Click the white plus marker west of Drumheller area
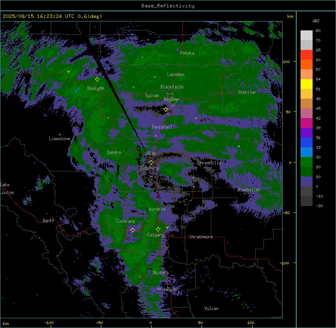The image size is (336, 328). tap(239, 146)
